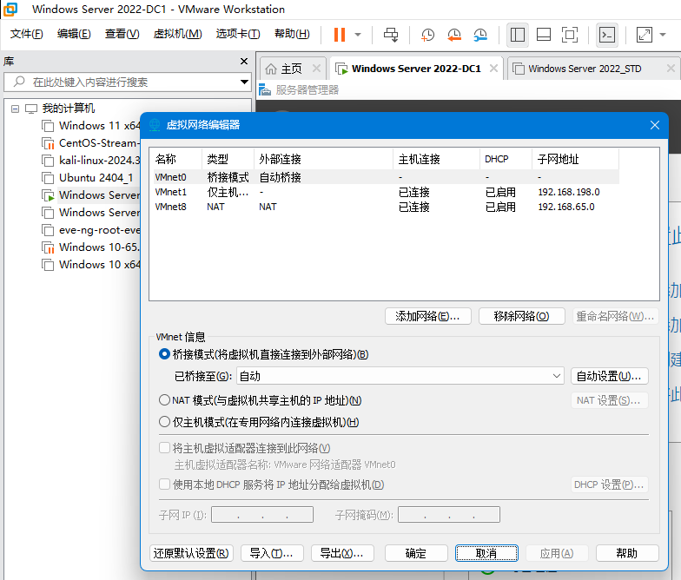The image size is (681, 580).
Task: Click subnet address 192.168.65.0 cell
Action: coord(566,207)
